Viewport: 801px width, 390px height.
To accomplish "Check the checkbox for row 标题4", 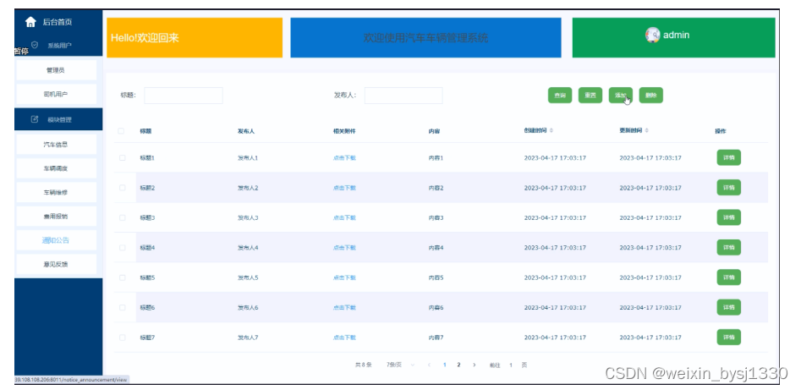I will click(x=122, y=247).
